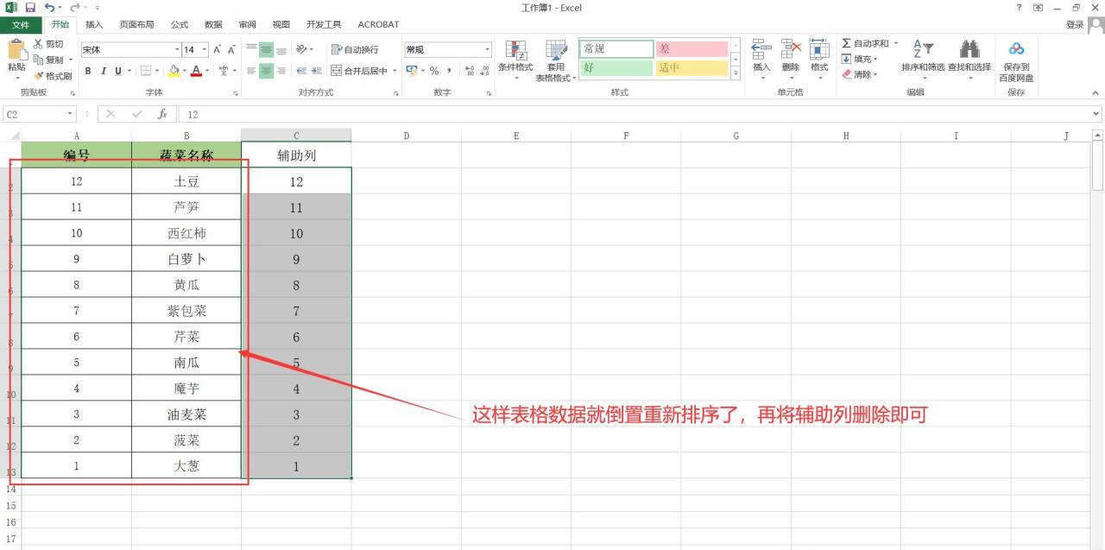
Task: Cut selection with the 剪切 scissors
Action: pyautogui.click(x=49, y=44)
